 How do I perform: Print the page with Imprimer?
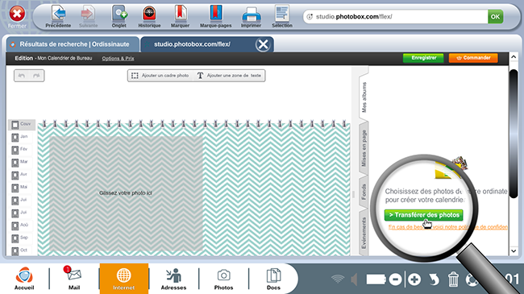point(251,14)
